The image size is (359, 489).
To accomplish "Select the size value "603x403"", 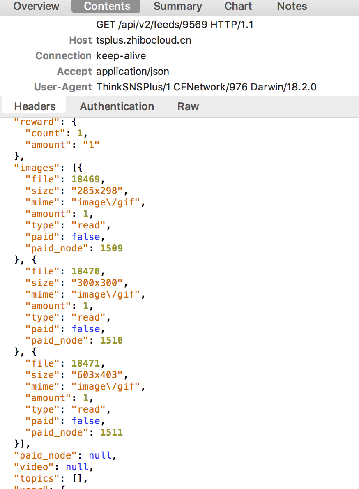I will click(97, 374).
